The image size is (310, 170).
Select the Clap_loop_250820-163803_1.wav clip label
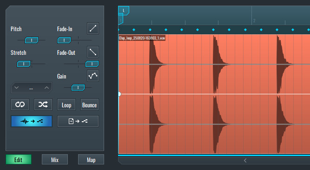142,38
